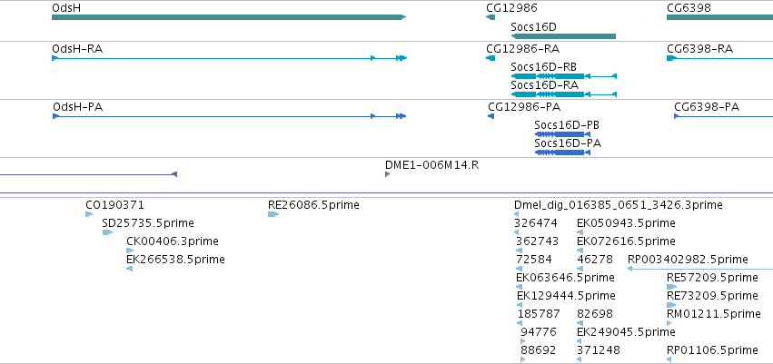This screenshot has height=364, width=773.
Task: Click the 362743 feature label
Action: (x=538, y=241)
